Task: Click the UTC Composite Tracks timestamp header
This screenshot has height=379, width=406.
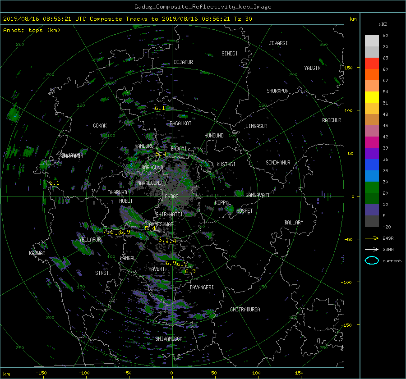Action: [x=127, y=19]
